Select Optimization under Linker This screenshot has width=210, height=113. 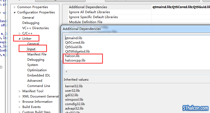pyautogui.click(x=37, y=70)
